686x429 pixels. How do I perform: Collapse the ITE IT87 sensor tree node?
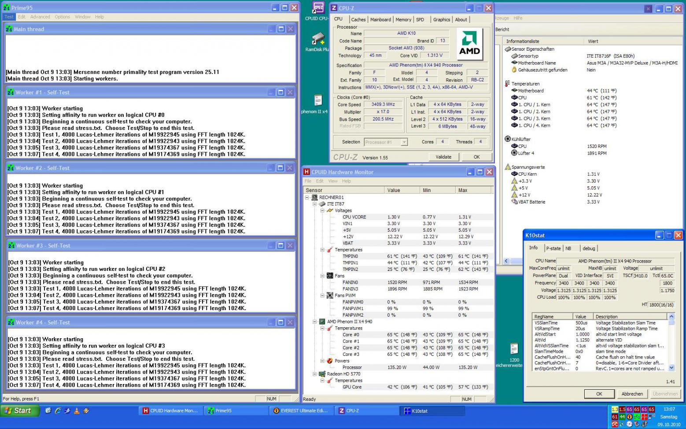tap(315, 204)
